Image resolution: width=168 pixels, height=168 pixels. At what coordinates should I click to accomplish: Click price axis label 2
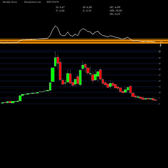(159, 104)
